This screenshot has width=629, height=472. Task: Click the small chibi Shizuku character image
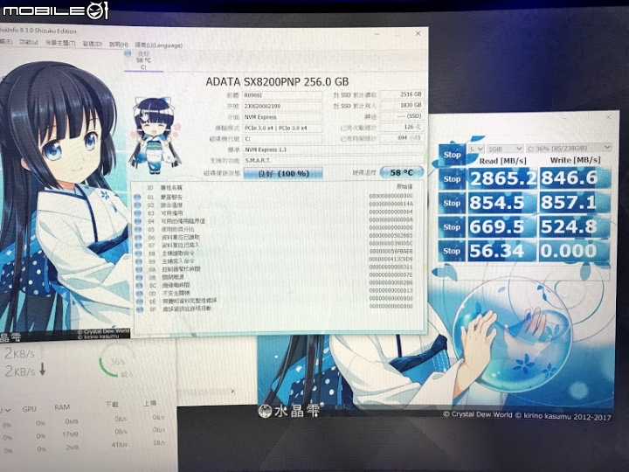tap(155, 135)
